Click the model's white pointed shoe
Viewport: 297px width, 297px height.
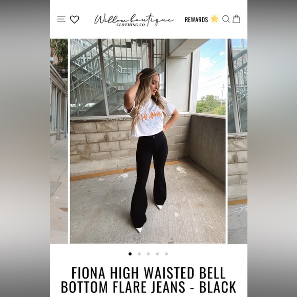click(x=138, y=230)
